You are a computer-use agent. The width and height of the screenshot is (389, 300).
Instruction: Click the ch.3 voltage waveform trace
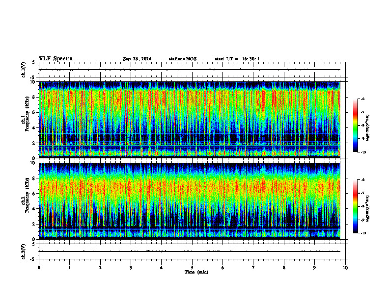click(x=190, y=251)
